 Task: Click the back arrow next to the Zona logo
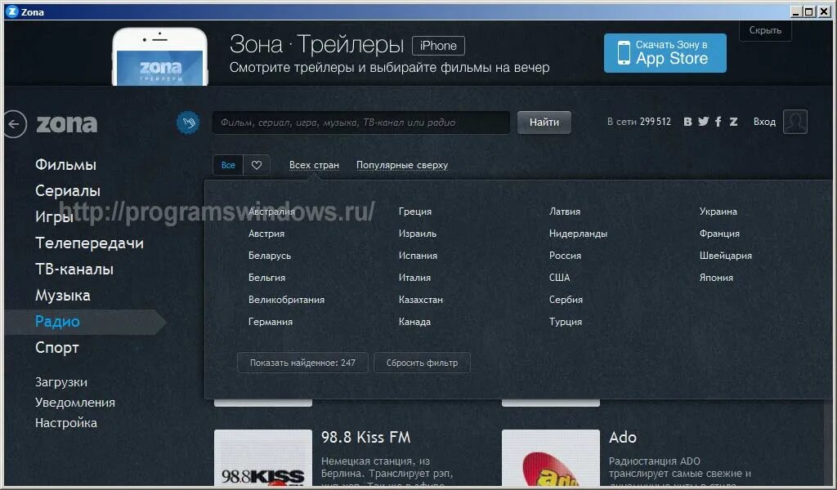[x=13, y=122]
